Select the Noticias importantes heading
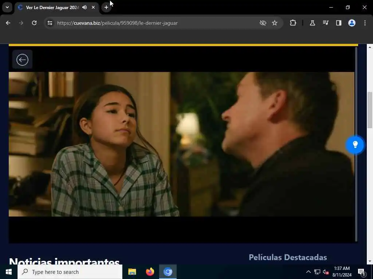 [64, 261]
